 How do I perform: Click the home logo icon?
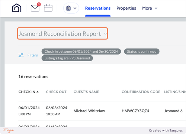pos(17,8)
